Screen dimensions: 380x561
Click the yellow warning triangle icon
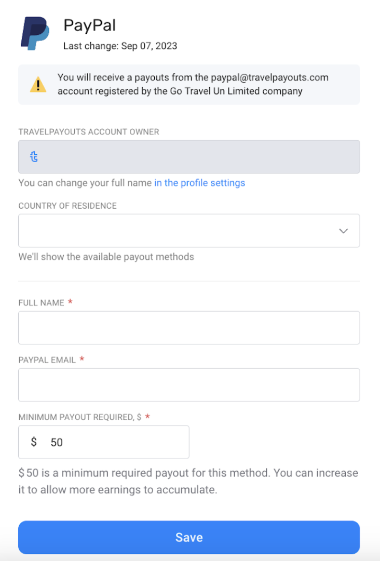point(38,85)
